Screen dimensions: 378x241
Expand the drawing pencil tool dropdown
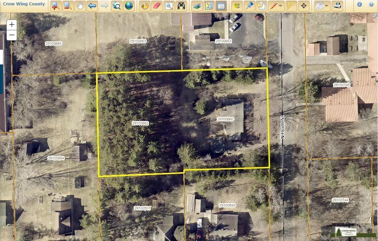click(281, 6)
